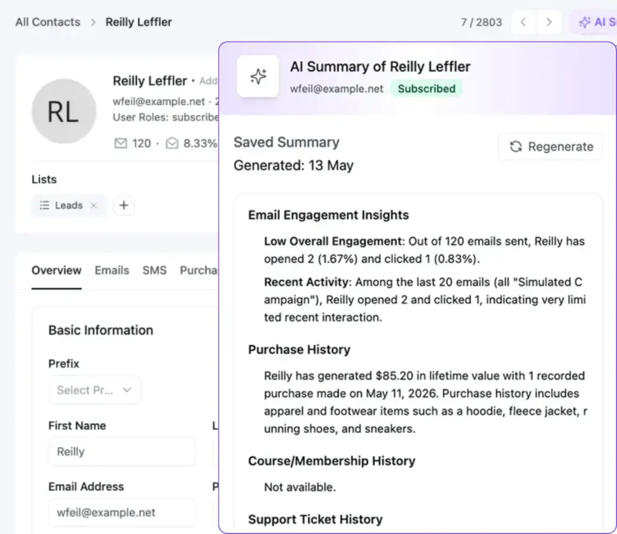Click the 8.33% open rate value
This screenshot has width=617, height=534.
point(200,143)
